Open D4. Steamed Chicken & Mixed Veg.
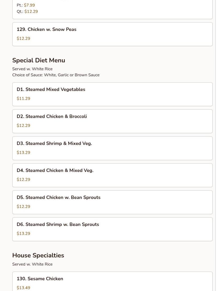 (55, 170)
